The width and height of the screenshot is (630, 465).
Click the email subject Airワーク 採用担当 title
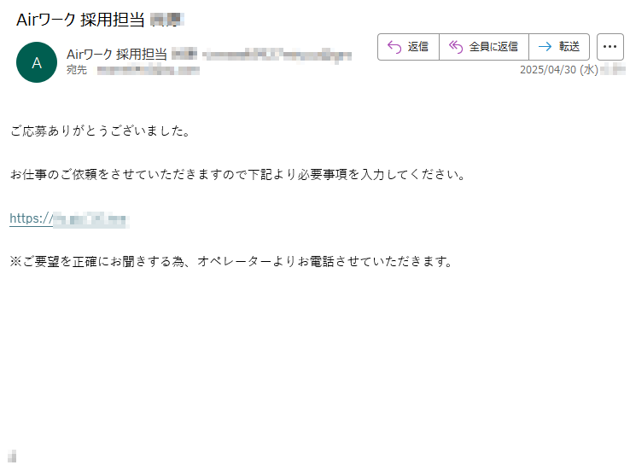tap(80, 20)
